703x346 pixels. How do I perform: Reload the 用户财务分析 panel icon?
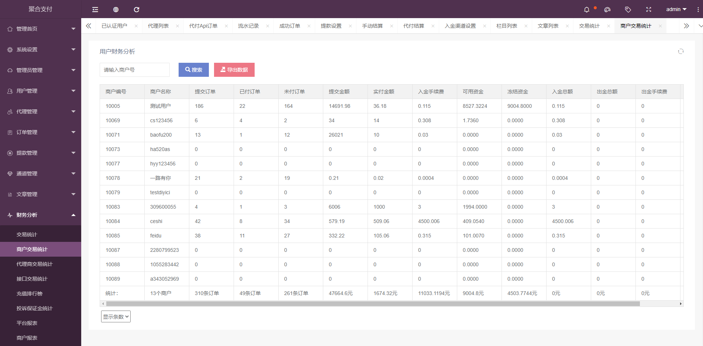(681, 51)
